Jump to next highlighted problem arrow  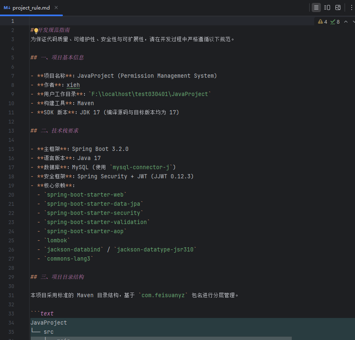point(353,22)
